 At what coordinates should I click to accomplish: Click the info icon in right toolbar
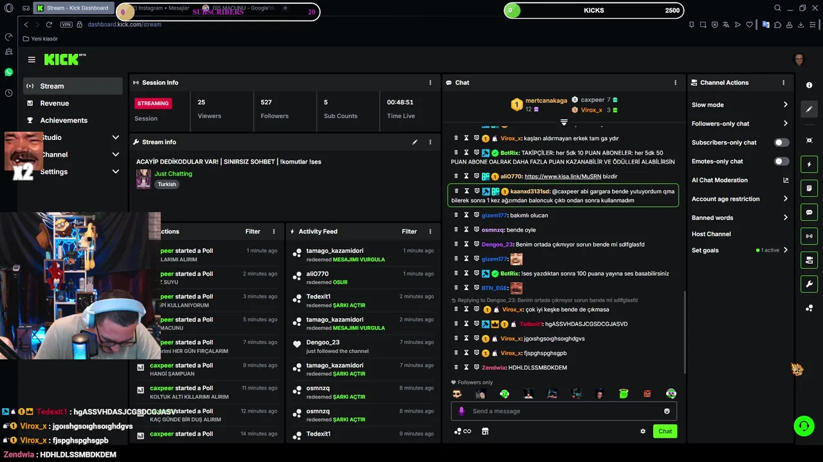point(809,85)
